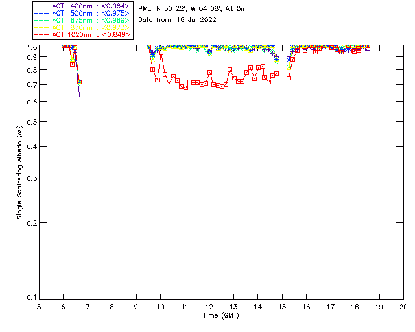This screenshot has width=415, height=332.
Task: Click the y-axis tick label 0.4
Action: pyautogui.click(x=32, y=147)
